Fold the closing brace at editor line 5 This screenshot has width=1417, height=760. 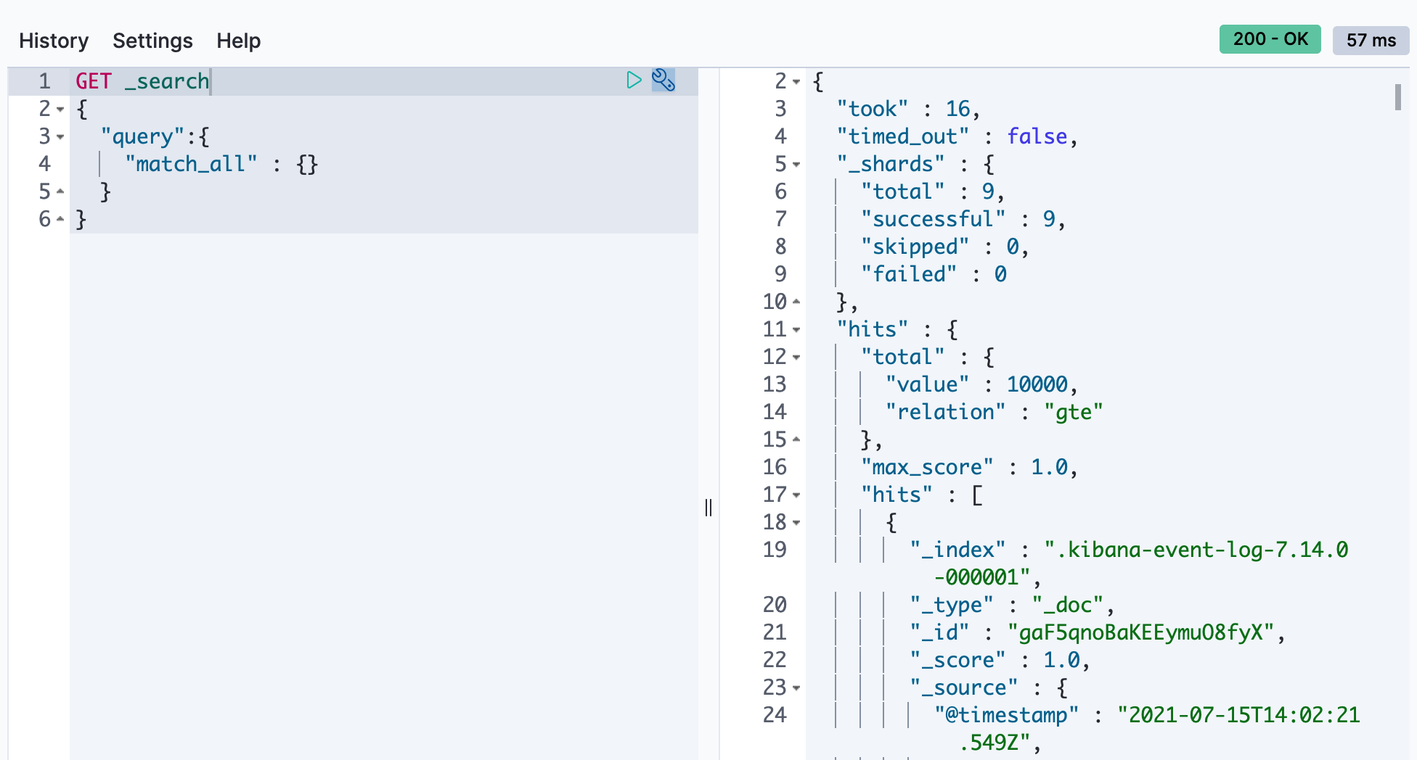(x=60, y=192)
